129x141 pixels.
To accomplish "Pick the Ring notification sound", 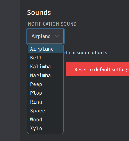I will point(45,102).
